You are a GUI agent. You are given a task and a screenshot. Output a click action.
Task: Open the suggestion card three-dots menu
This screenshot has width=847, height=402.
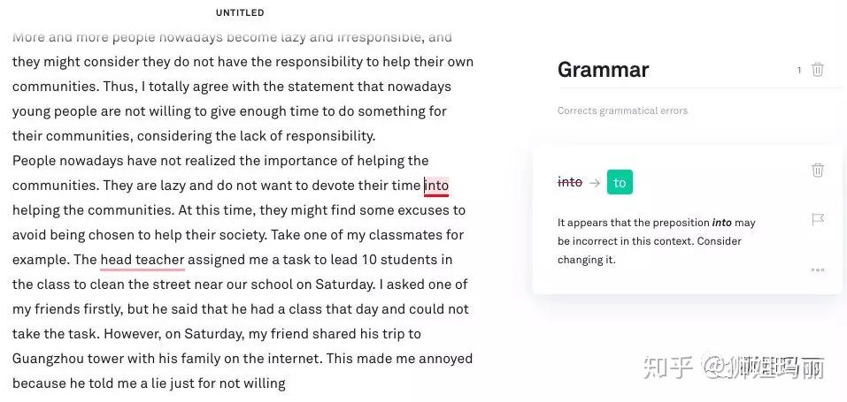coord(817,269)
